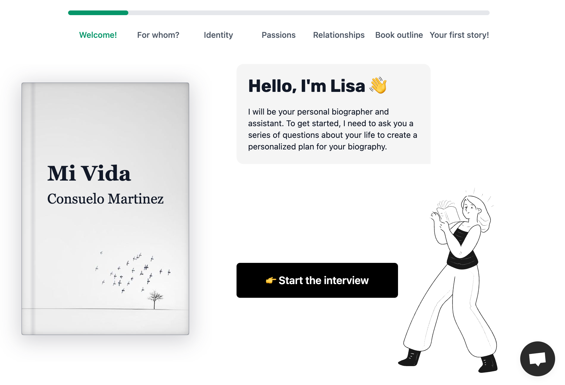Click the gray unfilled progress bar track
Image resolution: width=565 pixels, height=385 pixels.
(309, 13)
